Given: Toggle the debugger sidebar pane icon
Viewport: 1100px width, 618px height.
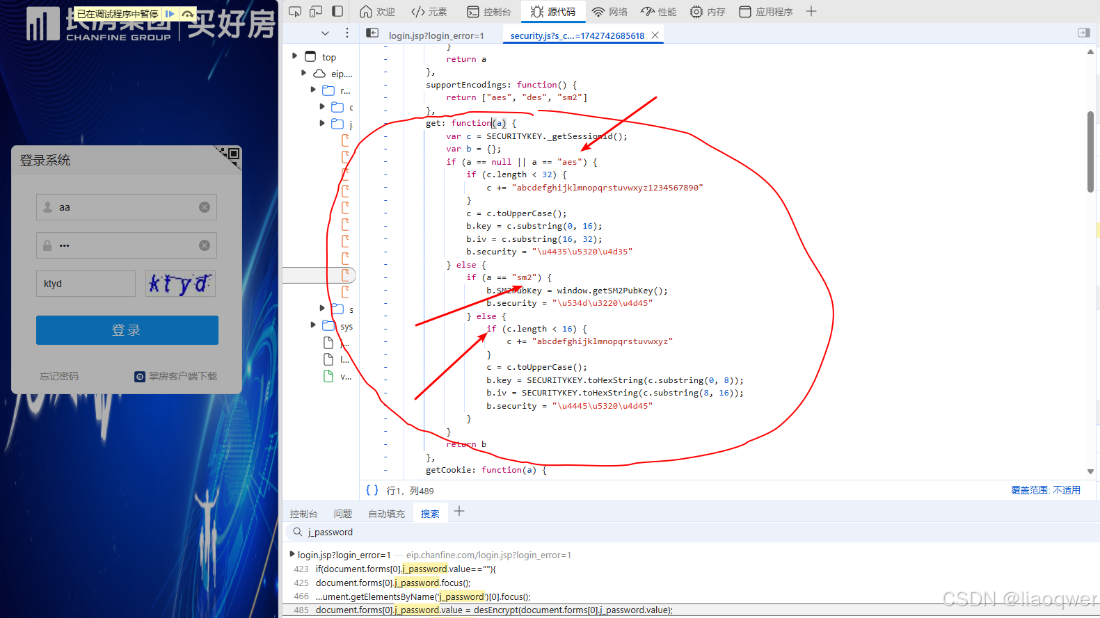Looking at the screenshot, I should pos(1083,33).
